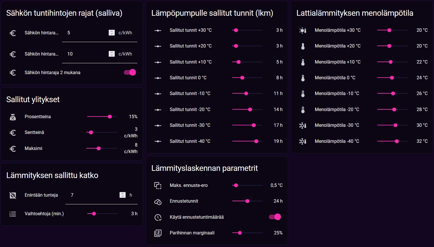Screen dimensions: 434x247
Task: Click the thermometer icon beside Menolämpötila 0 °C
Action: tap(302, 78)
